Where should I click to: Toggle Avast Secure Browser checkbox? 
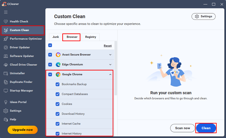tap(50, 55)
